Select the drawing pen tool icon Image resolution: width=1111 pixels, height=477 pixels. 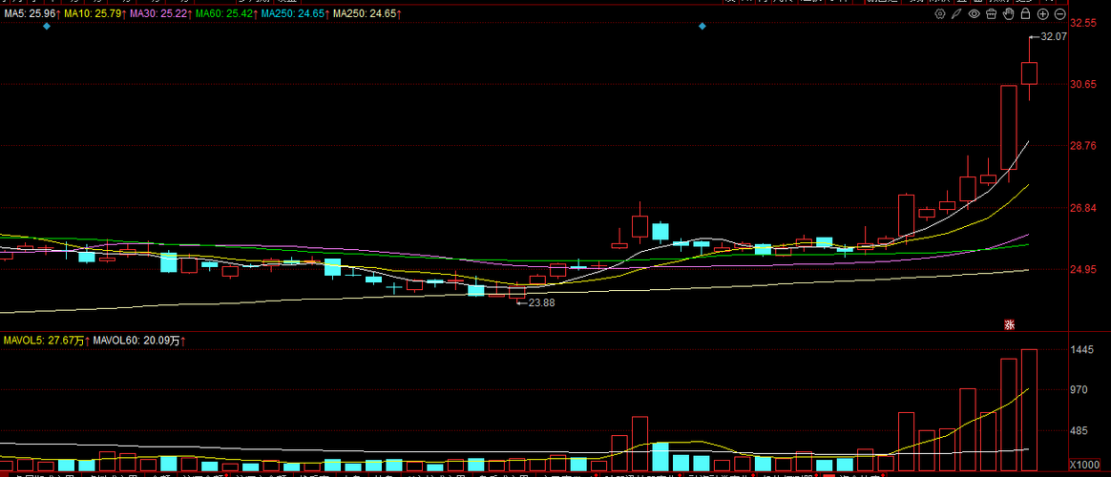[956, 13]
